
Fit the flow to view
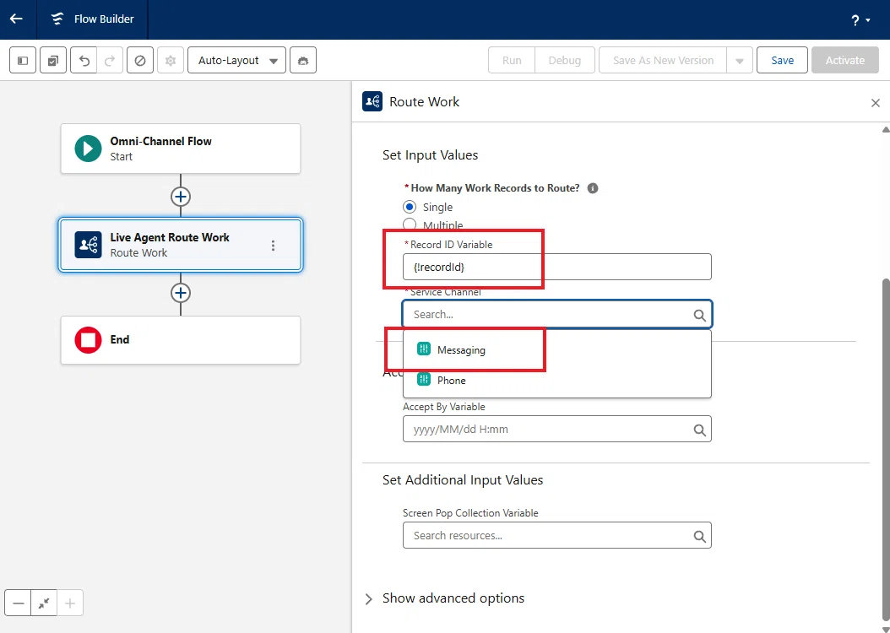point(44,603)
